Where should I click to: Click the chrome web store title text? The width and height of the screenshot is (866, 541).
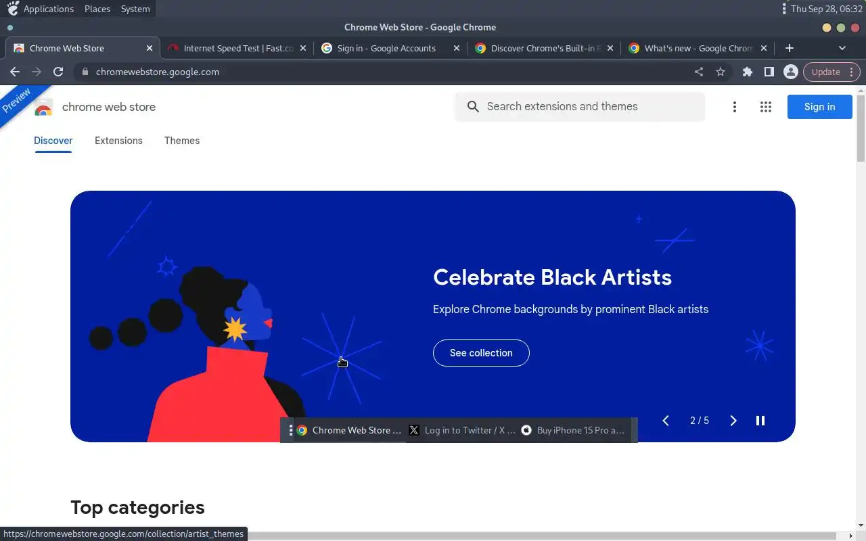109,107
